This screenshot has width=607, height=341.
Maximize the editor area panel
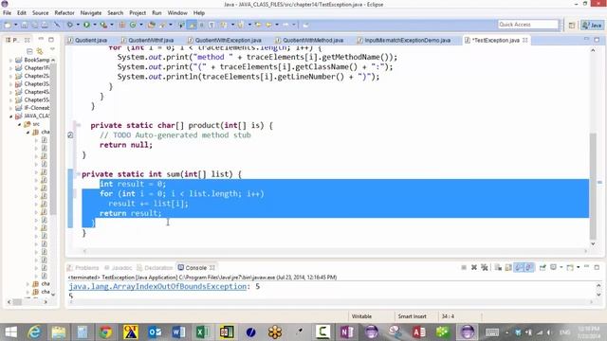(597, 40)
